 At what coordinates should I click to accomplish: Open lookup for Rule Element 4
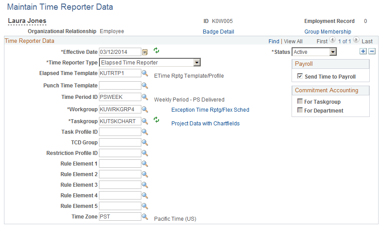click(x=145, y=196)
